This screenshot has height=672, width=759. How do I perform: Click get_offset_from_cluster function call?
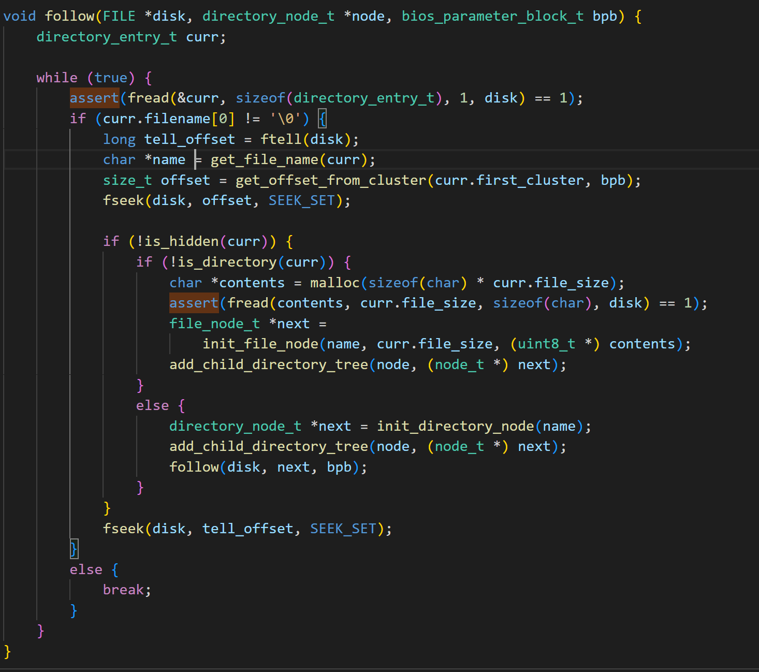330,181
